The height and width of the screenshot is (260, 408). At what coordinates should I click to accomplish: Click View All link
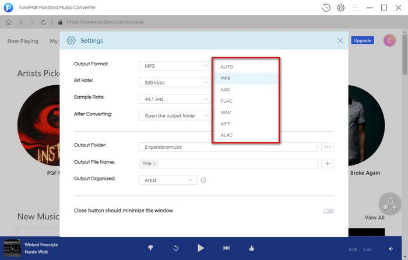point(374,217)
